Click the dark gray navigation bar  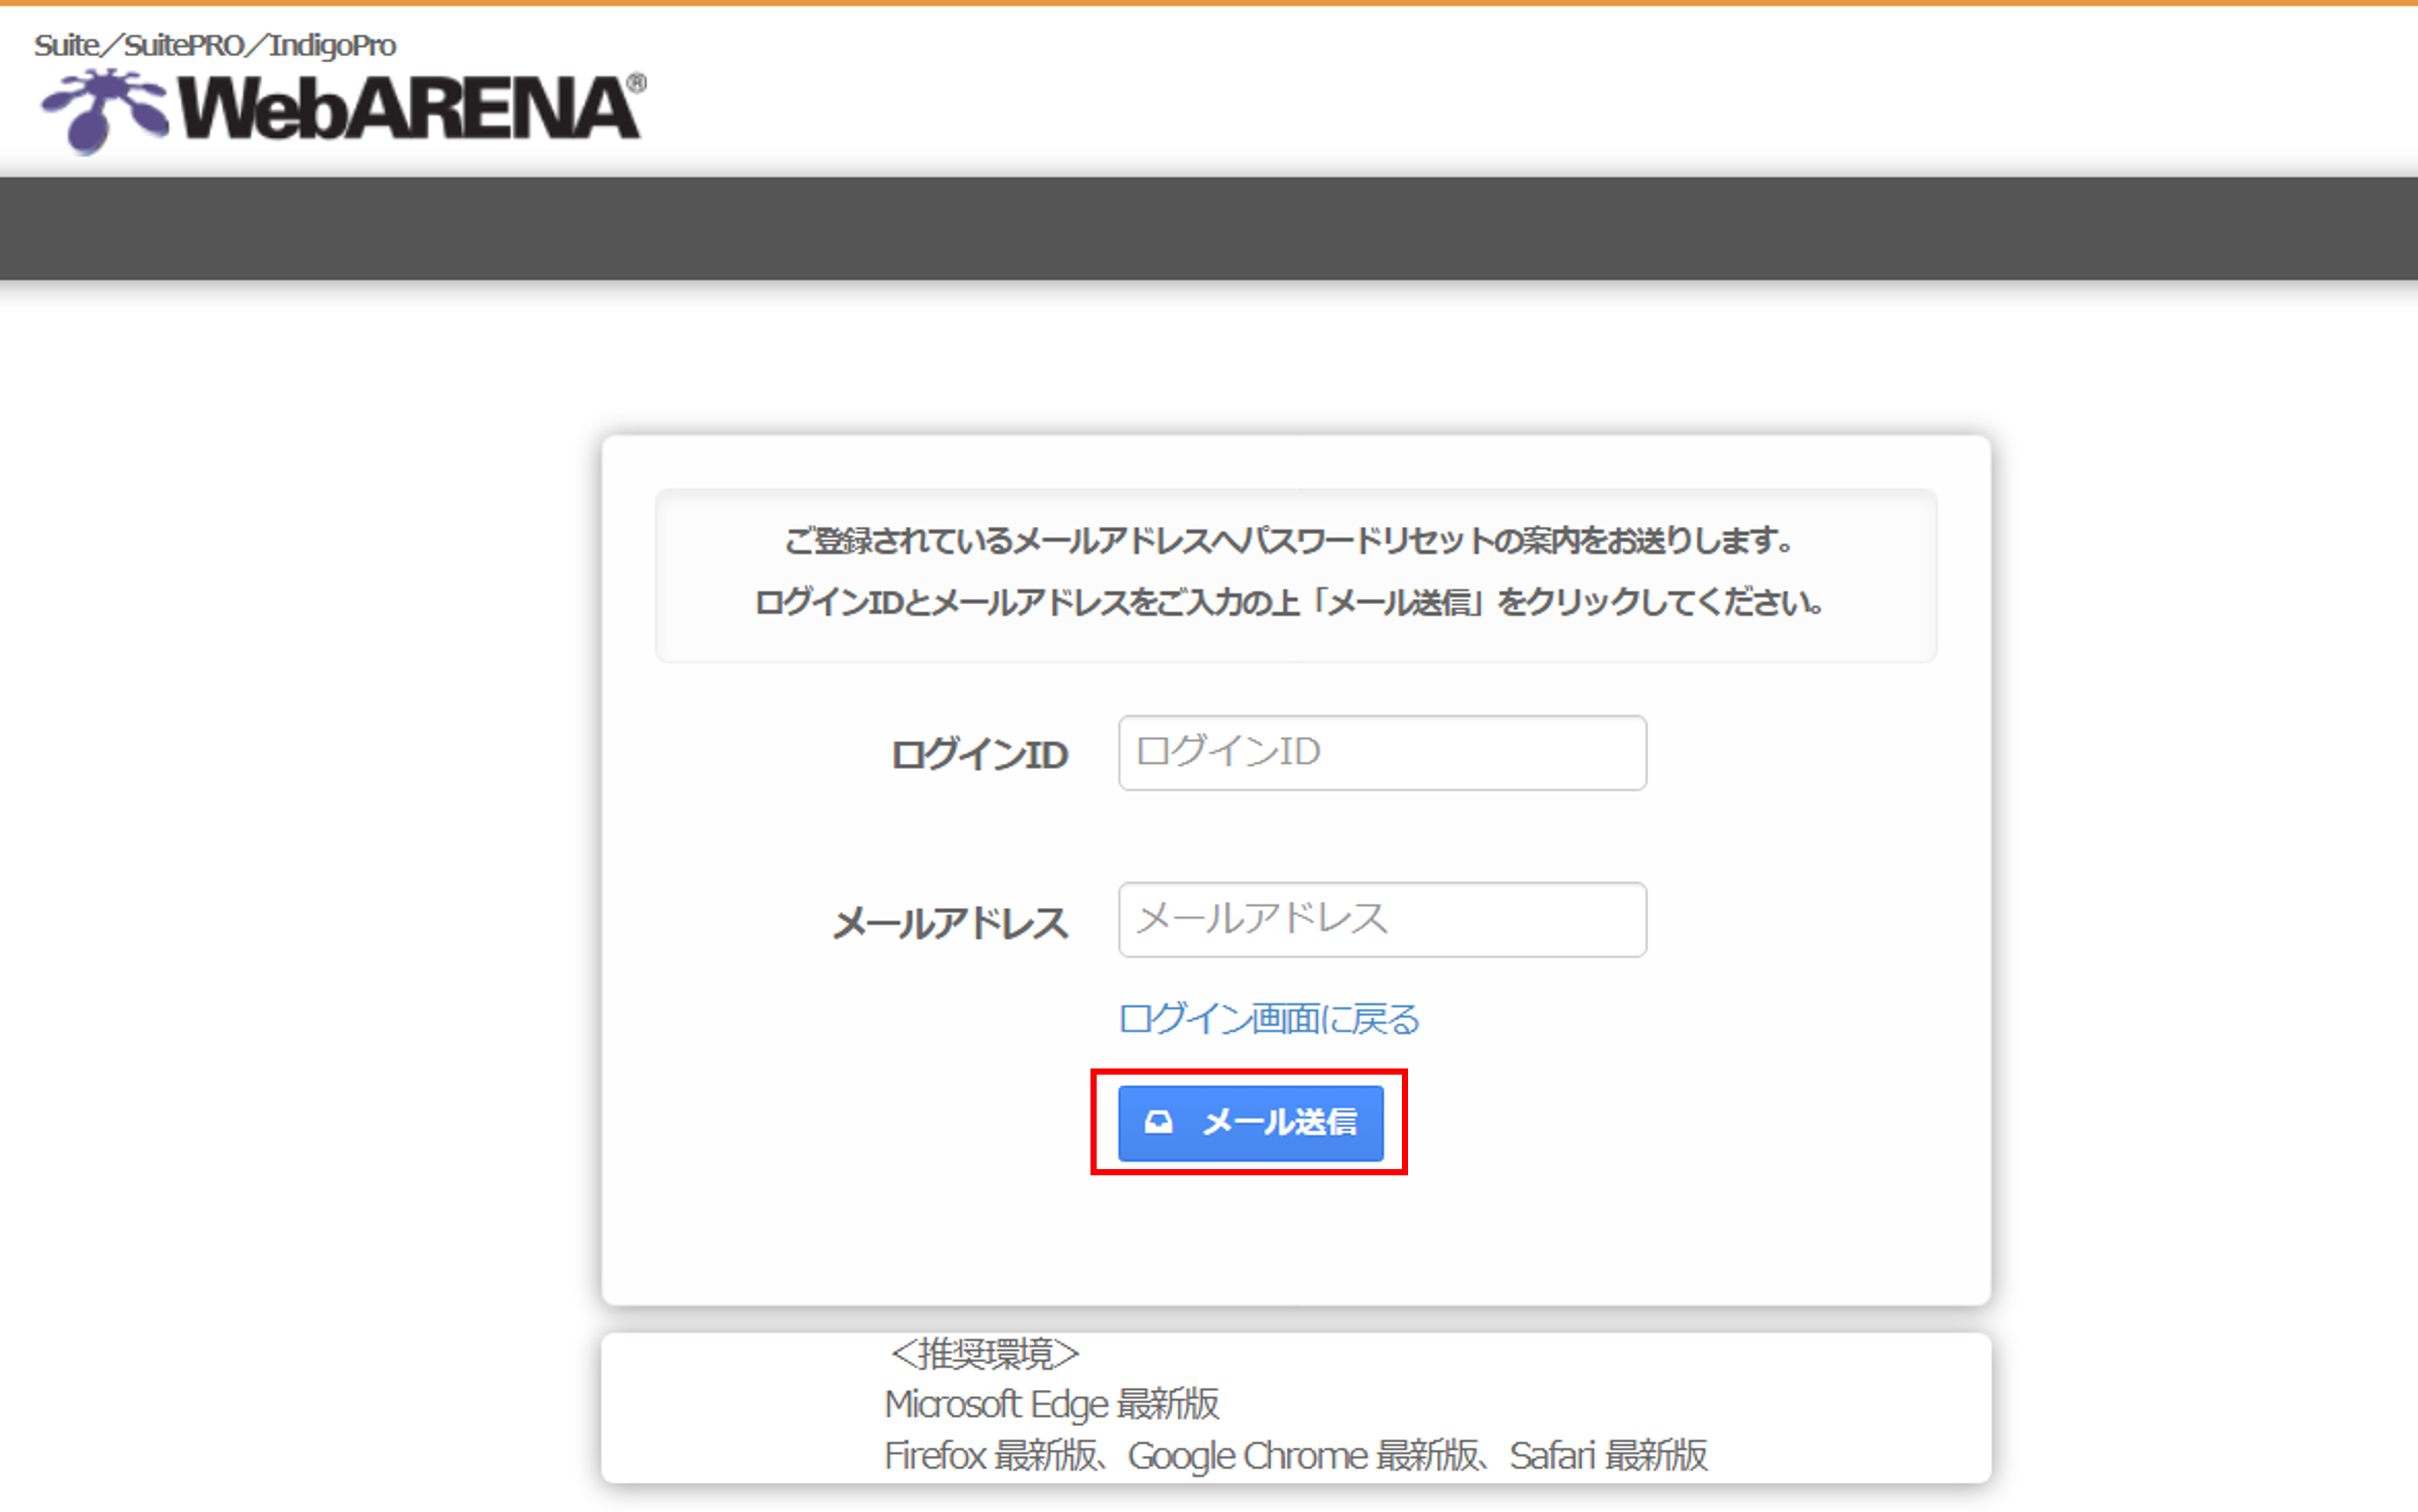1209,228
